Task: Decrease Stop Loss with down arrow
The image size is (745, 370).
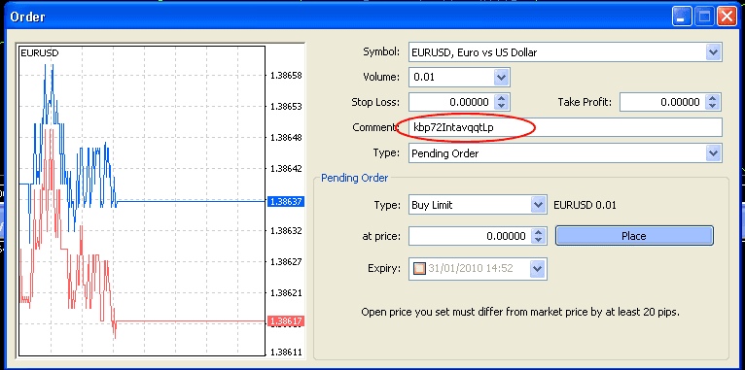Action: click(x=502, y=106)
